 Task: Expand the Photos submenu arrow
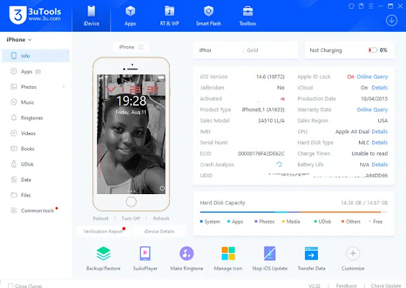(63, 87)
